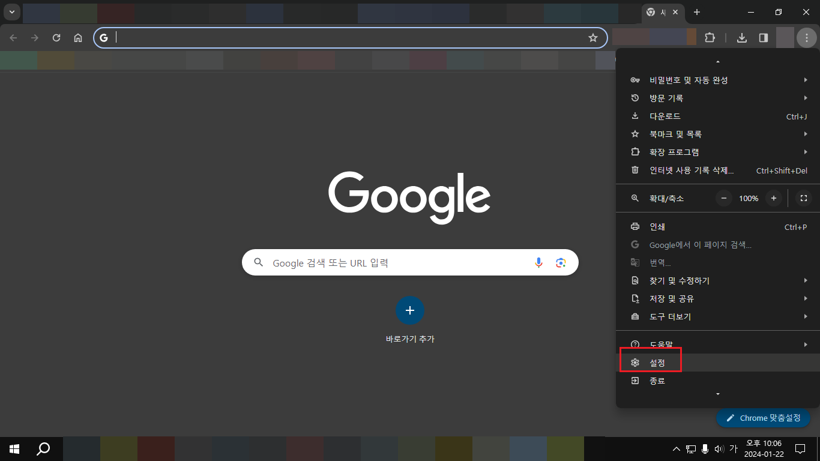Open Windows taskbar search
Image resolution: width=820 pixels, height=461 pixels.
click(43, 448)
